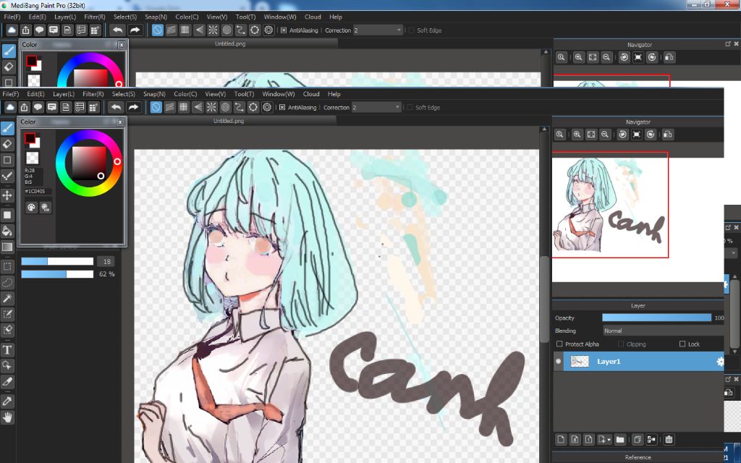Choose the Gradient tool in toolbox
This screenshot has width=741, height=463.
7,247
